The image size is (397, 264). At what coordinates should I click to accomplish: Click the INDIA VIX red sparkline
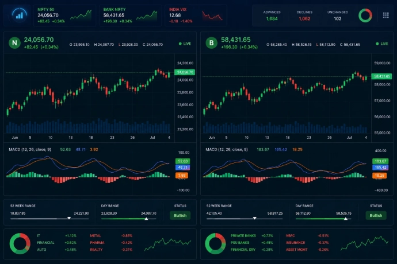pos(212,15)
